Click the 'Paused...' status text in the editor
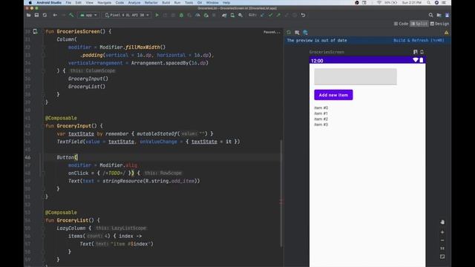Screen dimensions: 475x267 point(272,32)
